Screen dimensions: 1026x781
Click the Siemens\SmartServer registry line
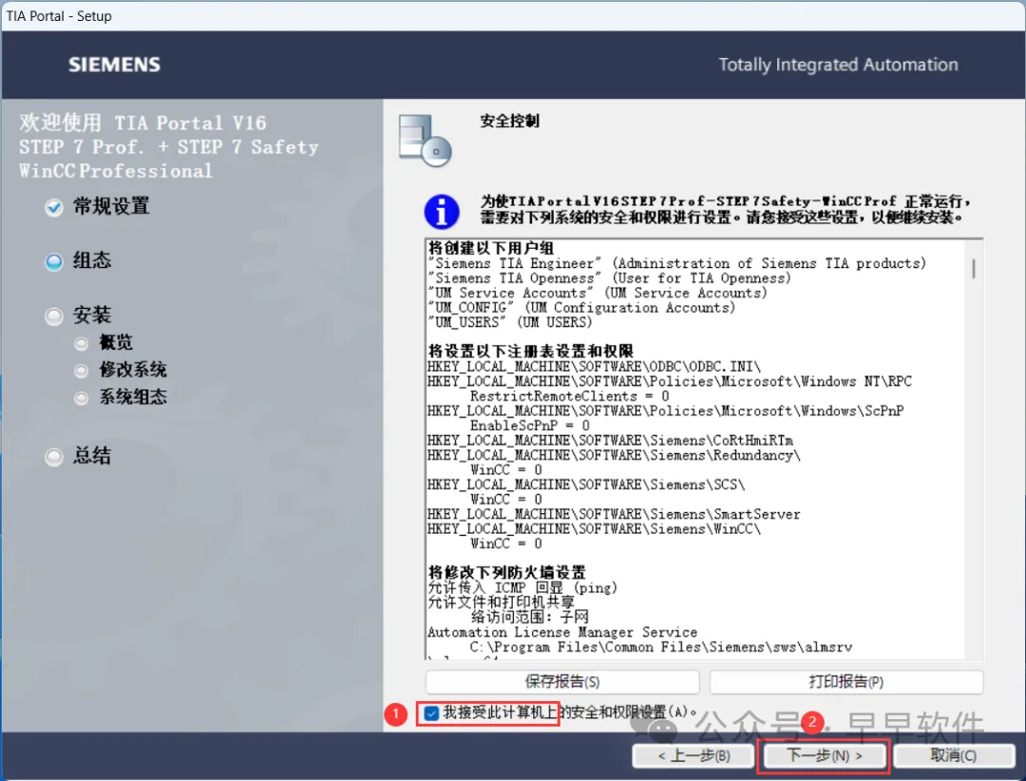(614, 514)
